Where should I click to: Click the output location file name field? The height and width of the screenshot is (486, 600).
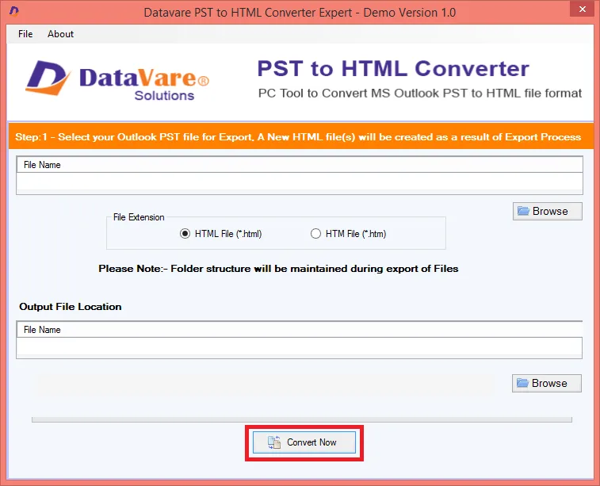coord(300,346)
